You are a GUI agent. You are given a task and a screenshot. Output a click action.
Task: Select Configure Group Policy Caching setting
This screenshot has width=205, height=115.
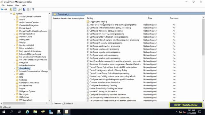coord(103,85)
